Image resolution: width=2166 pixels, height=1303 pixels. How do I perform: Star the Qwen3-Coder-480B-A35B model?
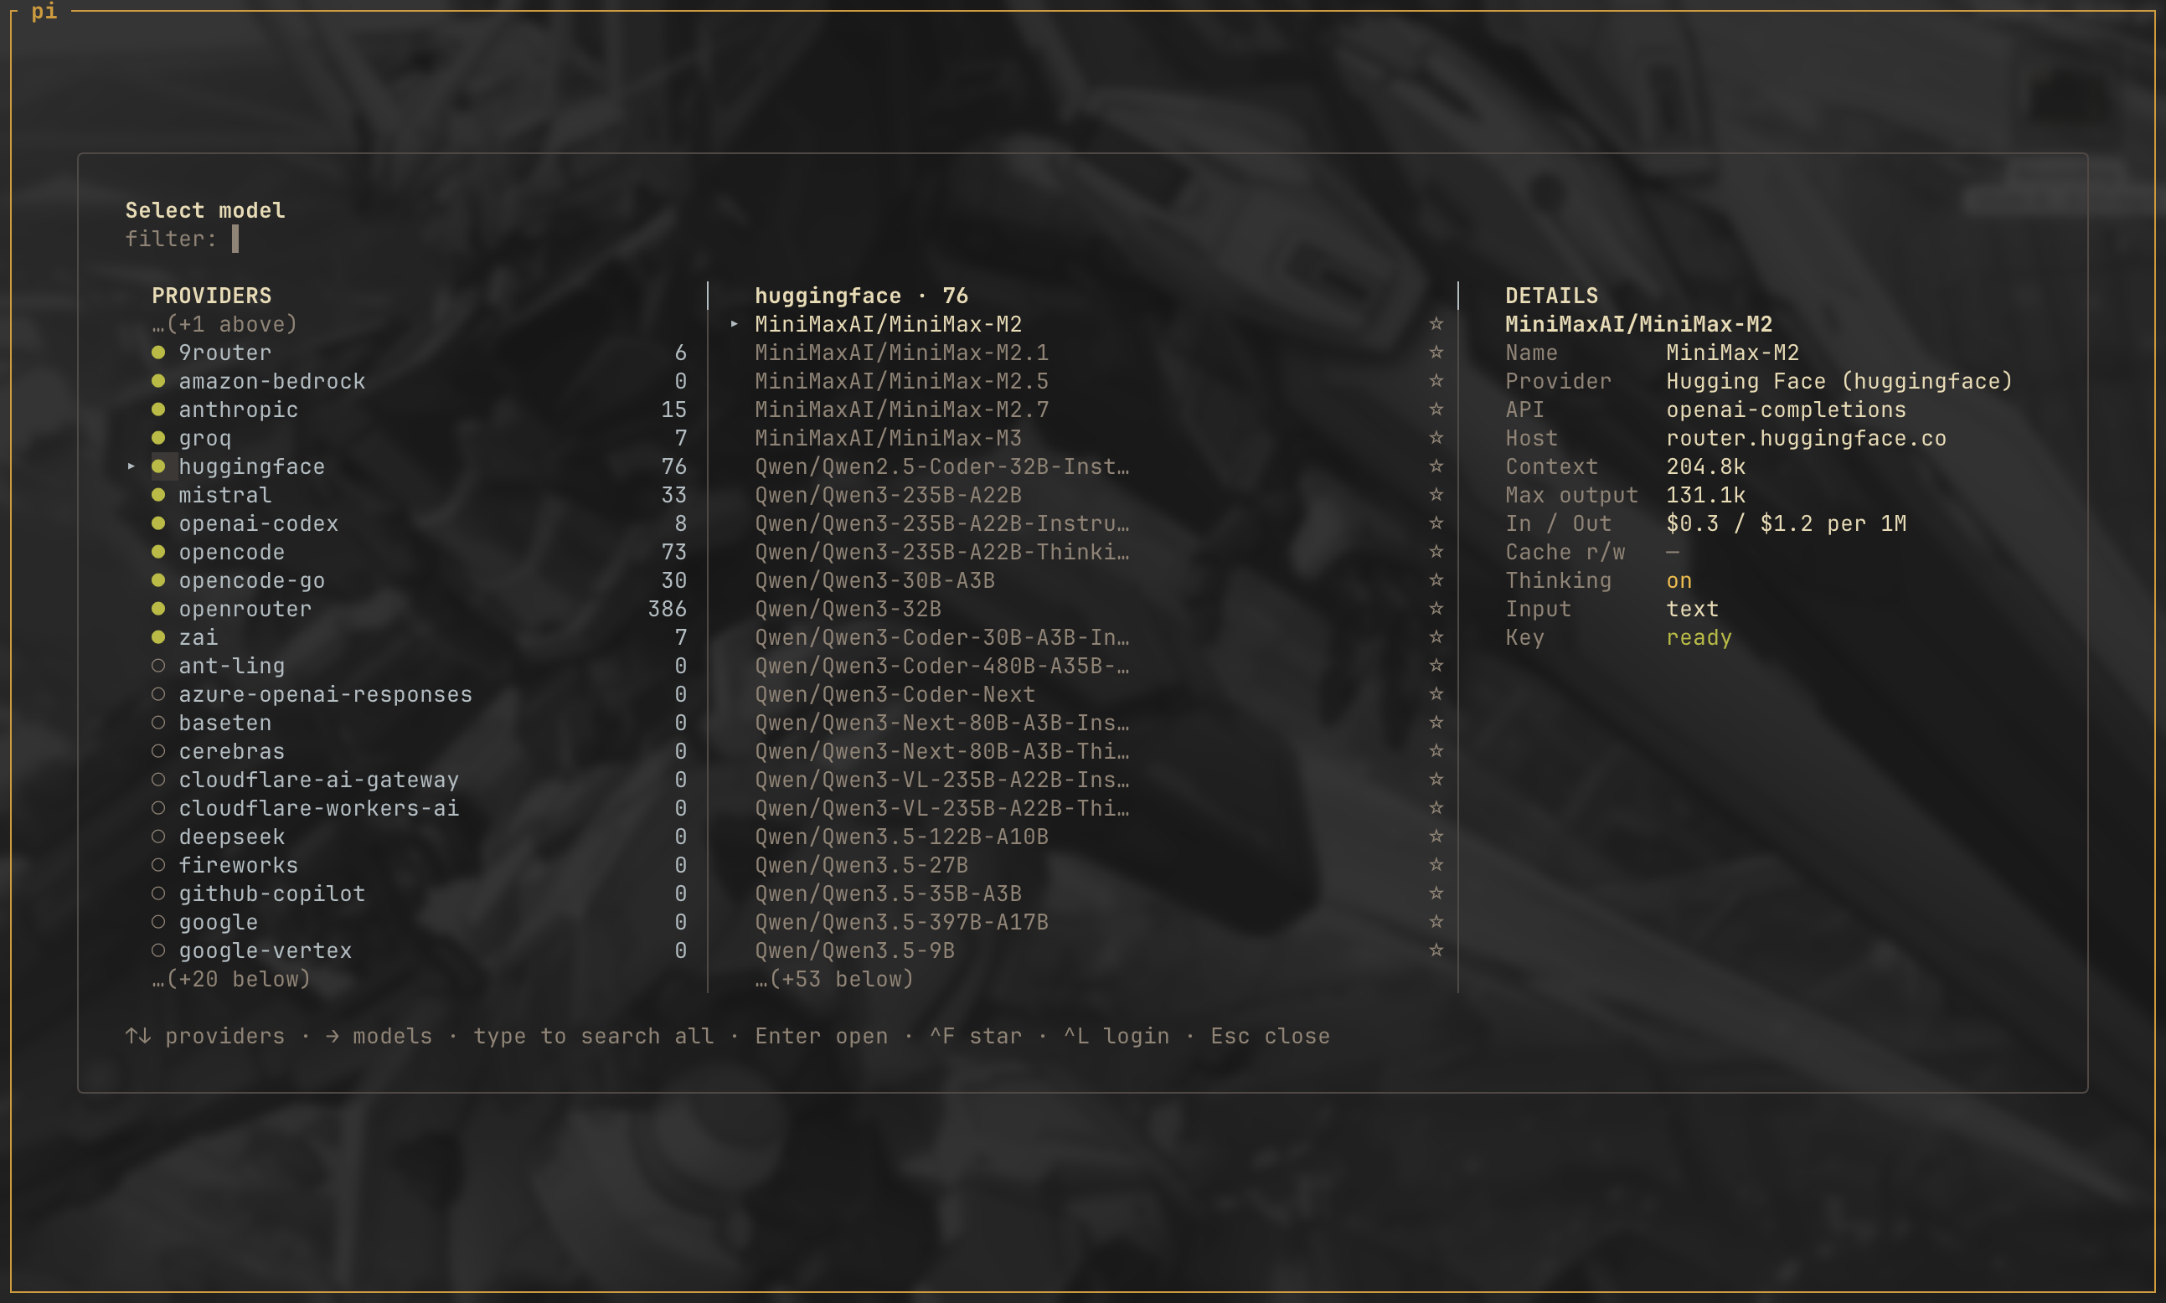1436,666
